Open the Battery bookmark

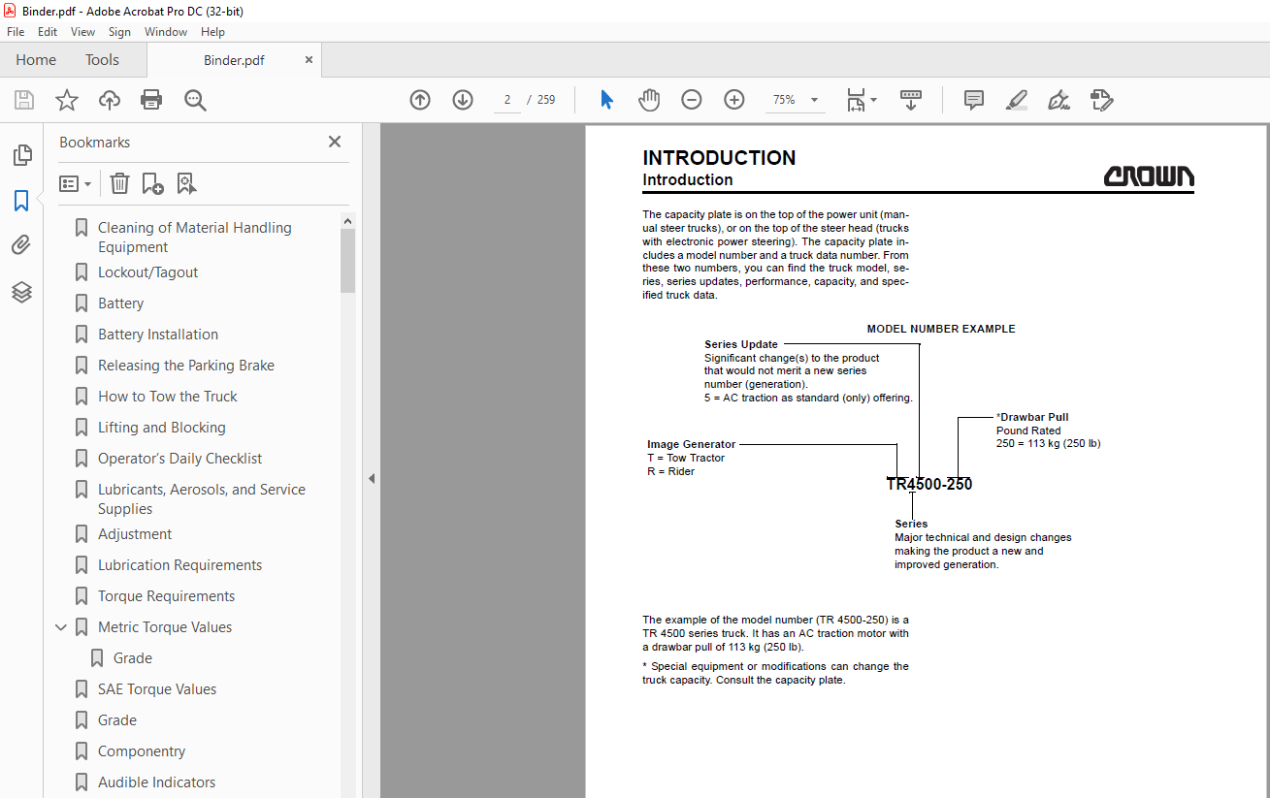(120, 303)
